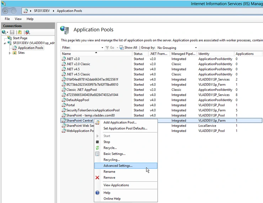Click the Start Page tree icon
Screen dimensions: 263x203
click(10, 38)
